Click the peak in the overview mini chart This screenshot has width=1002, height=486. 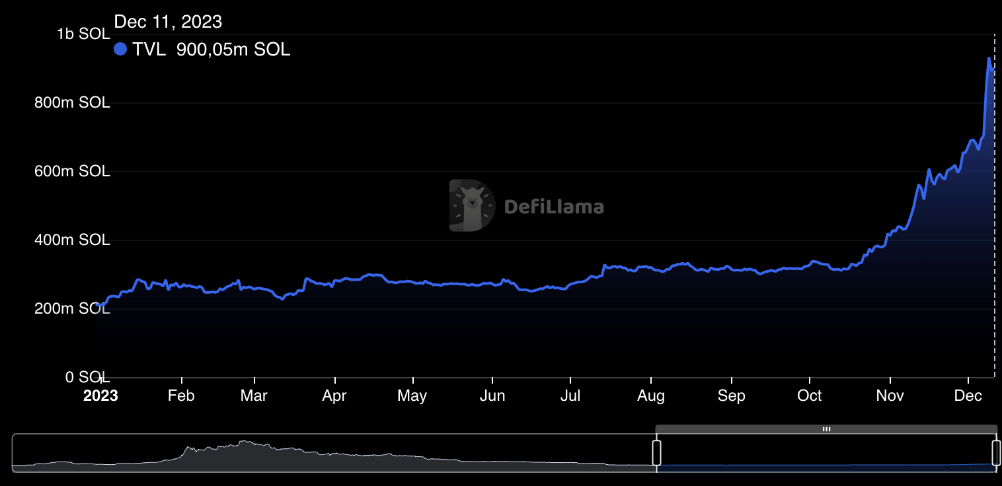pos(245,442)
